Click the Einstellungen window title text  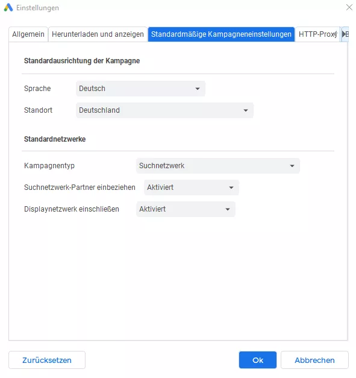(37, 8)
